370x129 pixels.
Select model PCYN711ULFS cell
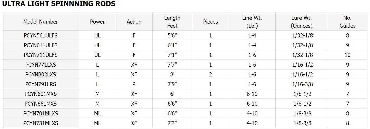tap(41, 55)
